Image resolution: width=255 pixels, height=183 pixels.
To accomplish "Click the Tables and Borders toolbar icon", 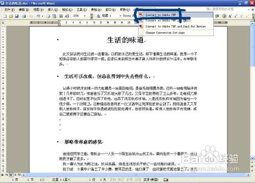I will (x=48, y=16).
